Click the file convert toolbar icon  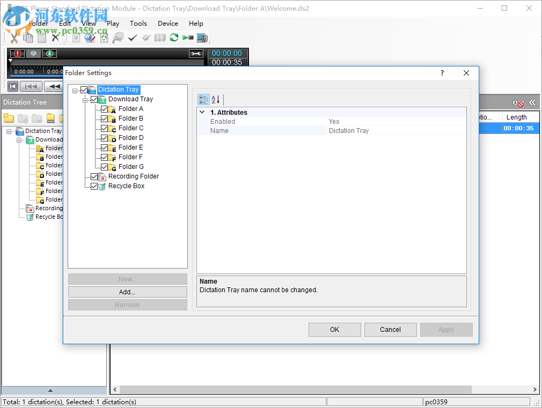tap(104, 38)
